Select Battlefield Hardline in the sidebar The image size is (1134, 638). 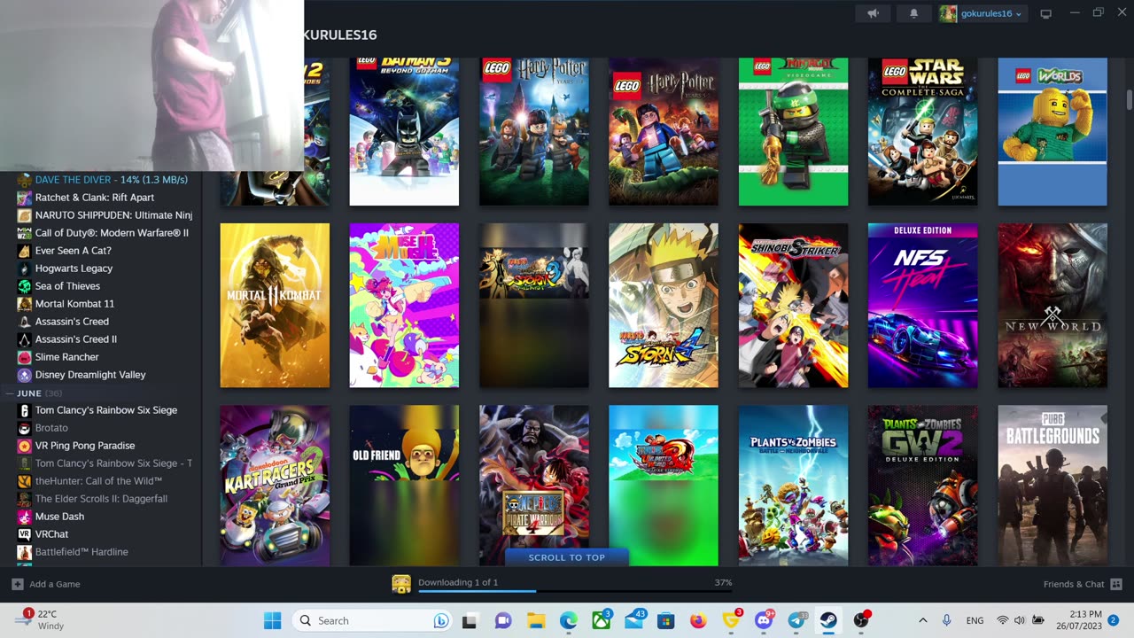click(82, 552)
